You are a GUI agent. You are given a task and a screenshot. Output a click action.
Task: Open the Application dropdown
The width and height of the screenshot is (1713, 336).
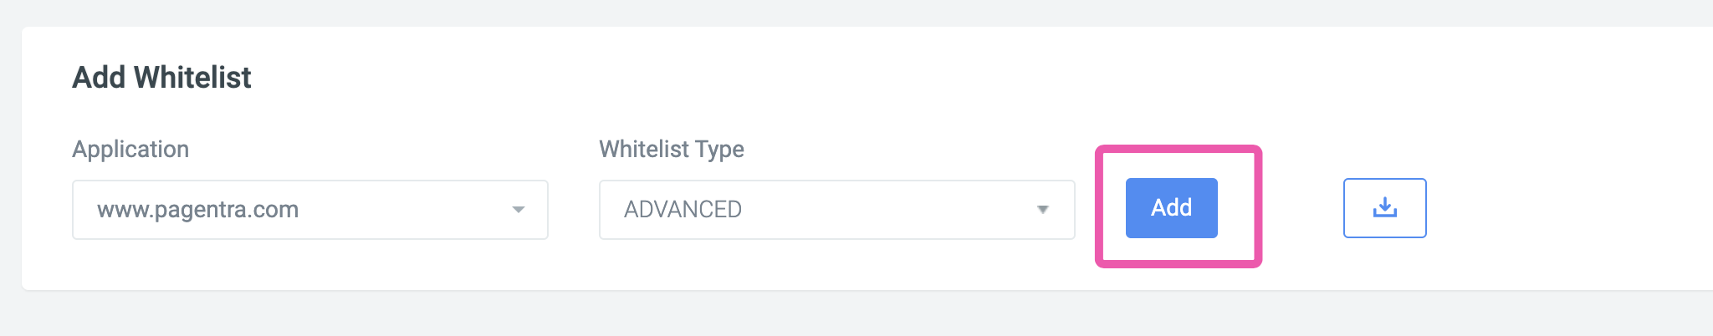coord(310,210)
